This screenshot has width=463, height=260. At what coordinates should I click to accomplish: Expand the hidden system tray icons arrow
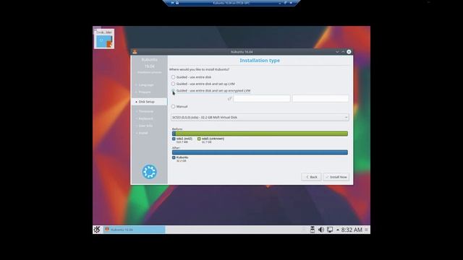pos(338,230)
